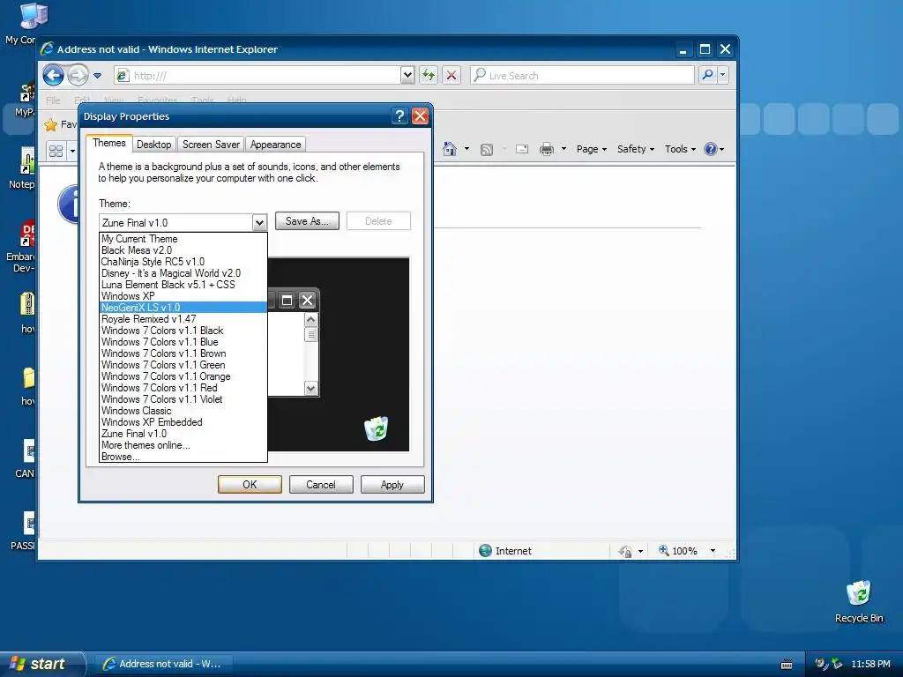
Task: Click the Print icon in command bar
Action: [547, 149]
